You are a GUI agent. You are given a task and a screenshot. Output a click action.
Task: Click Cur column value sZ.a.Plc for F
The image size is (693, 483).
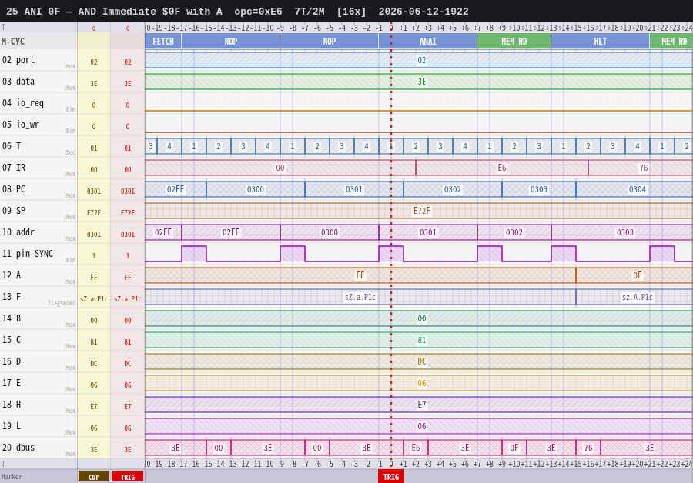tap(94, 299)
